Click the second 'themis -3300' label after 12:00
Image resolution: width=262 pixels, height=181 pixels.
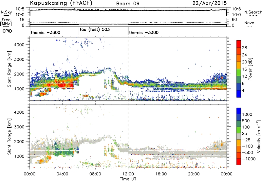point(144,32)
